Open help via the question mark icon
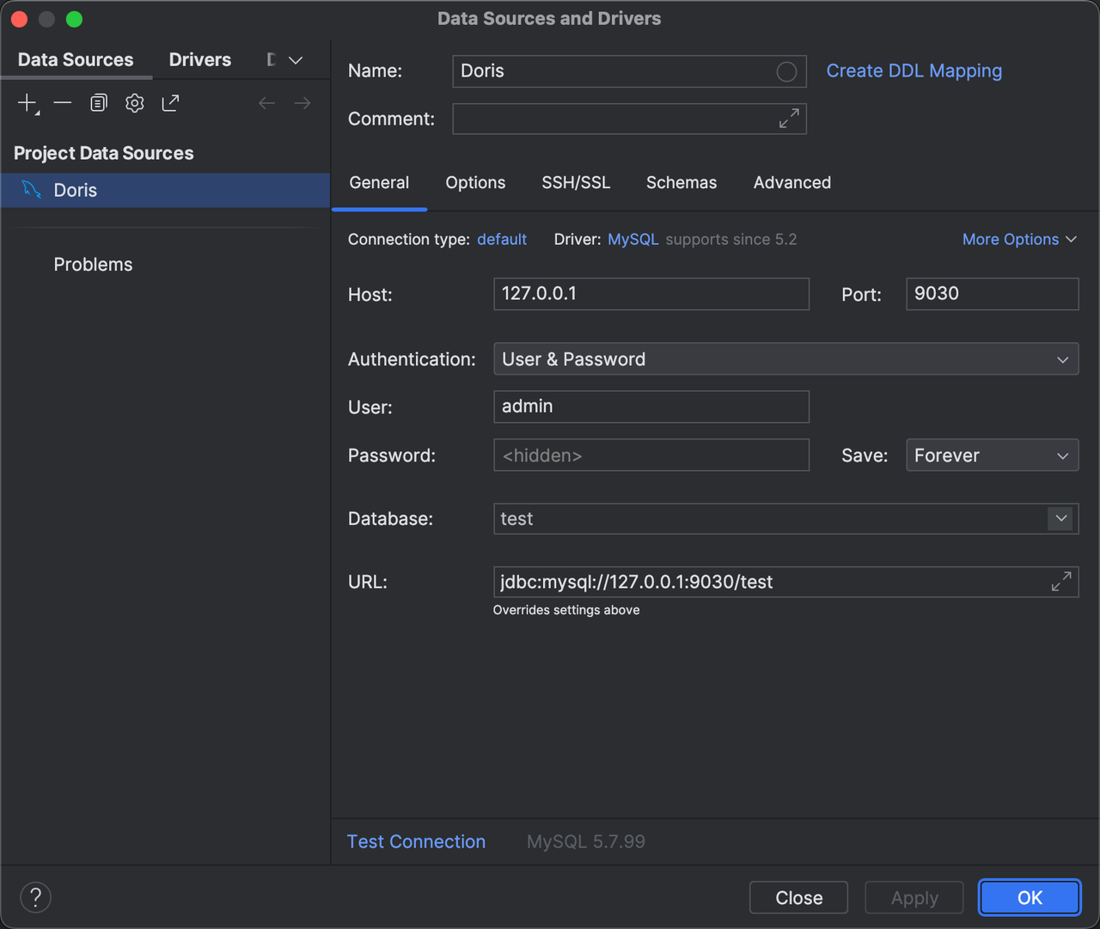 coord(35,897)
